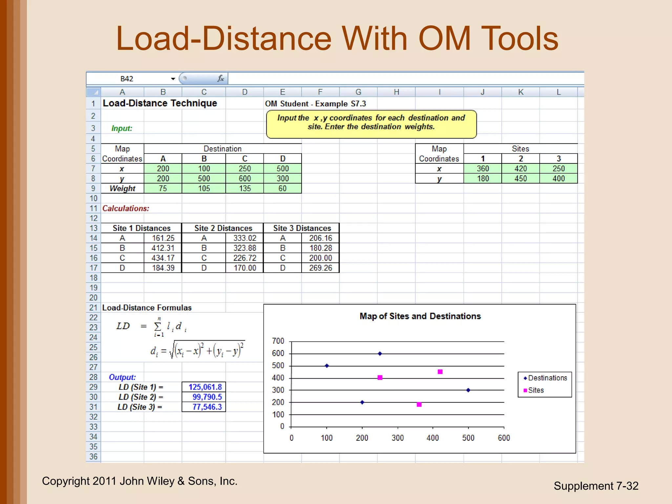Screen dimensions: 672x504
Task: Click the fx insert function icon
Action: point(220,78)
